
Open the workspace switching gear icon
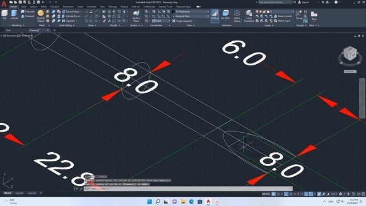[341, 194]
